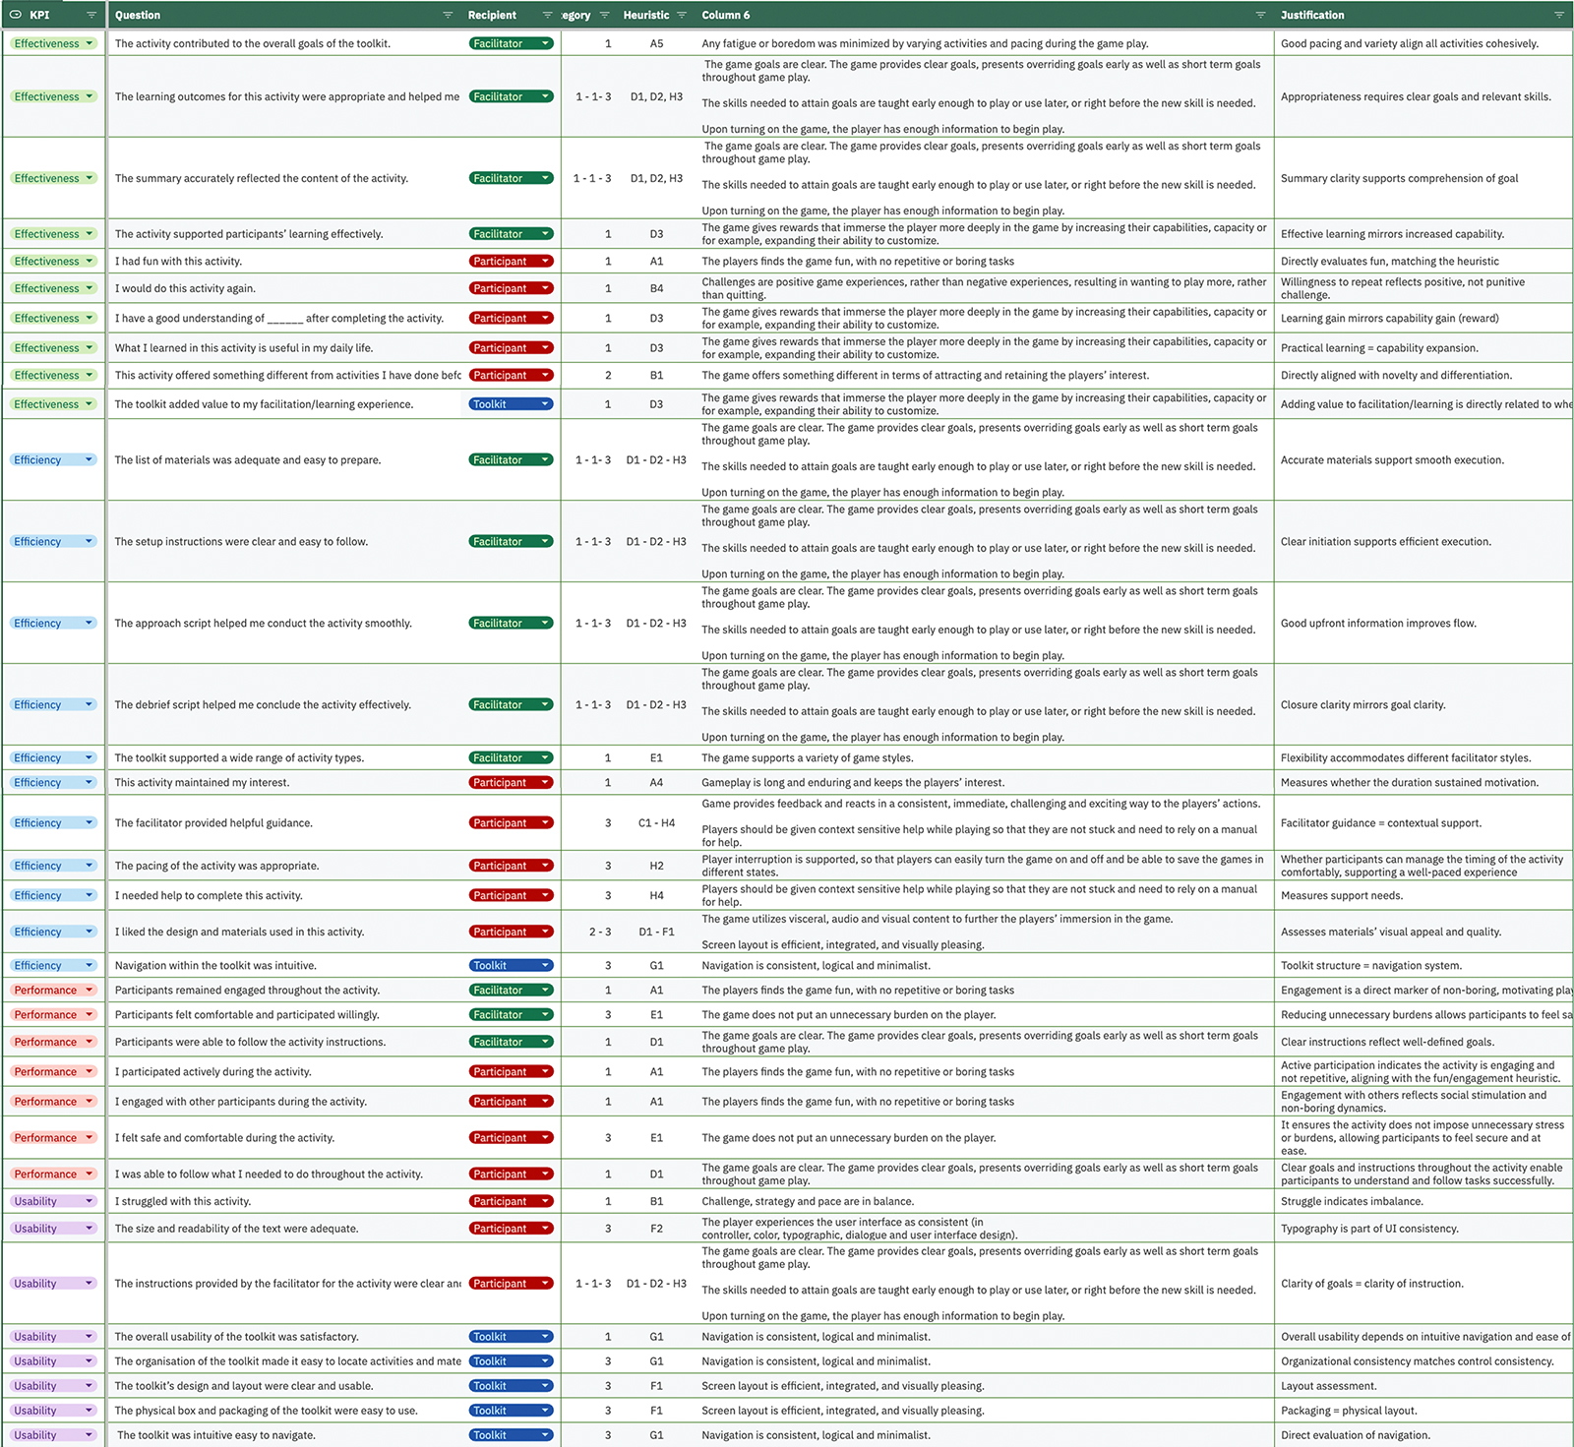The image size is (1574, 1447).
Task: Open Facilitator chip for 'Participants remained engaged' row
Action: 511,991
